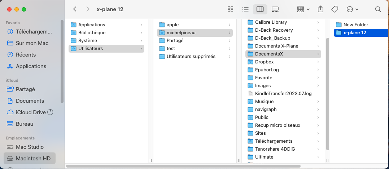Switch to icon grid view
389x169 pixels.
point(230,9)
